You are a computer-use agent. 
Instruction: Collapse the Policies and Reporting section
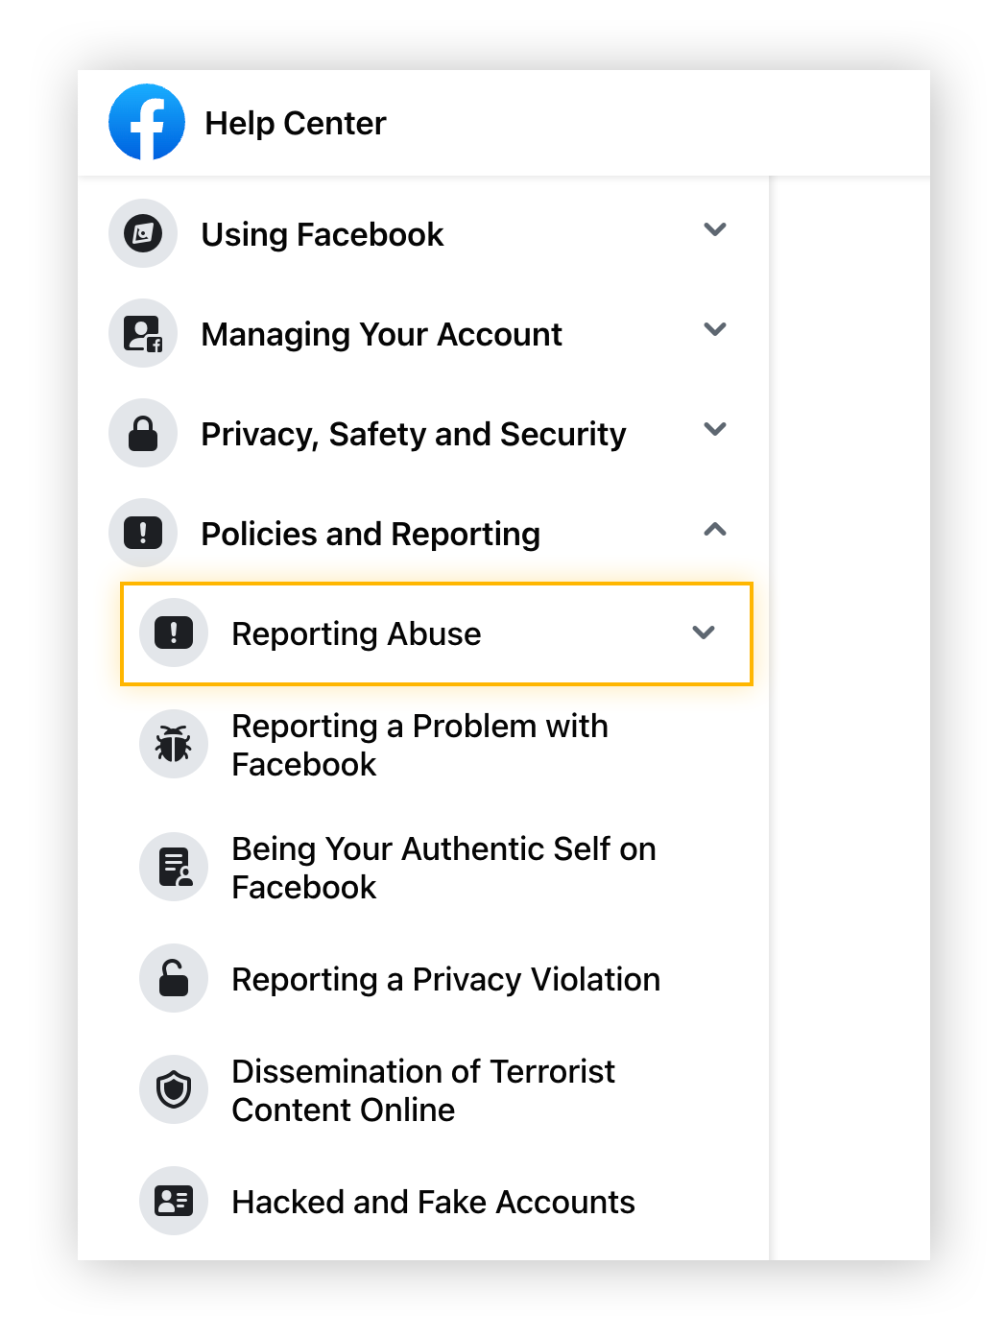tap(714, 529)
